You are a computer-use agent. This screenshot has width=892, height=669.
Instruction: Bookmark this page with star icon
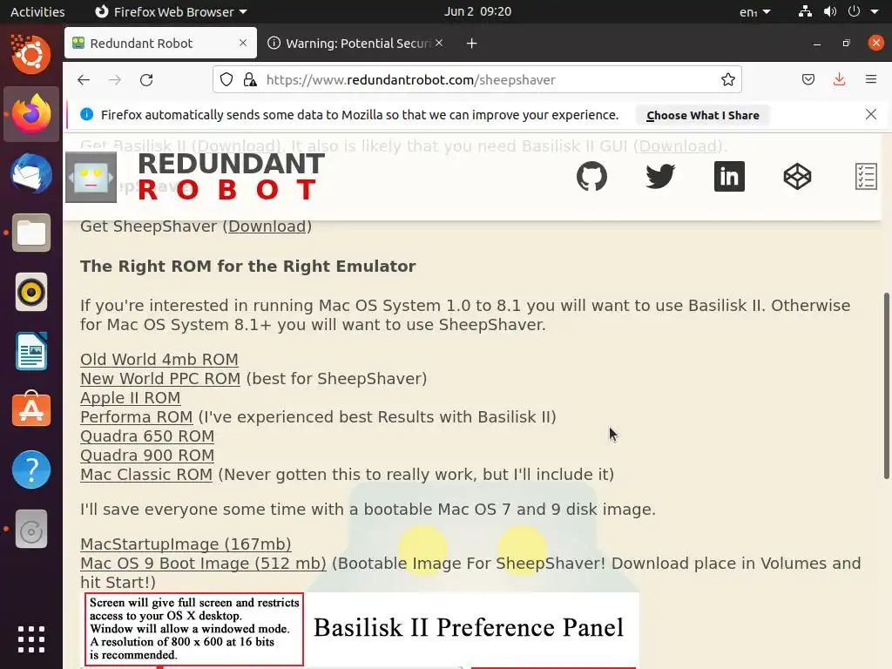(727, 79)
